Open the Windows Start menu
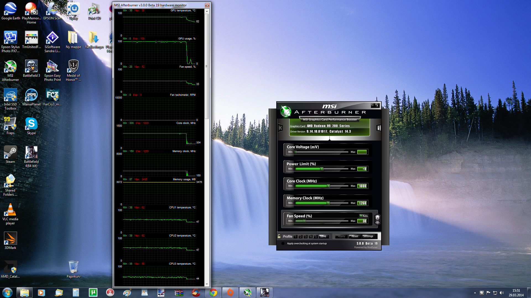 7,292
